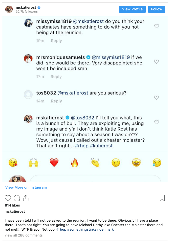The width and height of the screenshot is (170, 241).
Task: Open the View More on Instagram link
Action: 26,187
